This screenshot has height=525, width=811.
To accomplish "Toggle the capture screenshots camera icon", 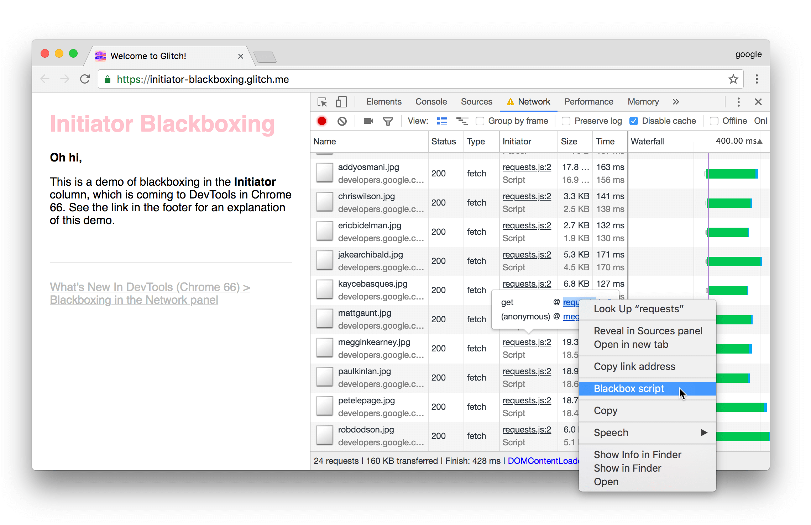I will coord(368,121).
